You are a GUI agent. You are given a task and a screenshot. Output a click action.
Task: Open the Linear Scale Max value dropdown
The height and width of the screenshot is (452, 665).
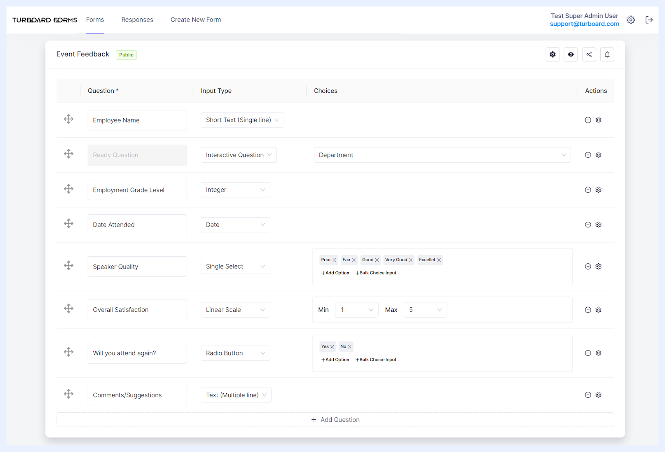[x=425, y=310]
